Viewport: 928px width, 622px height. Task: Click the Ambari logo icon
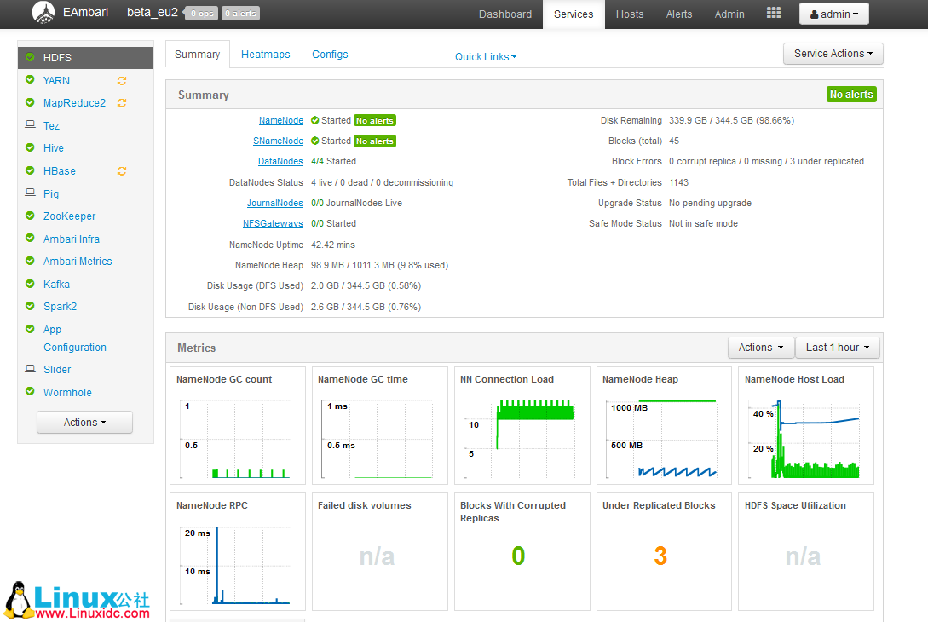point(43,13)
